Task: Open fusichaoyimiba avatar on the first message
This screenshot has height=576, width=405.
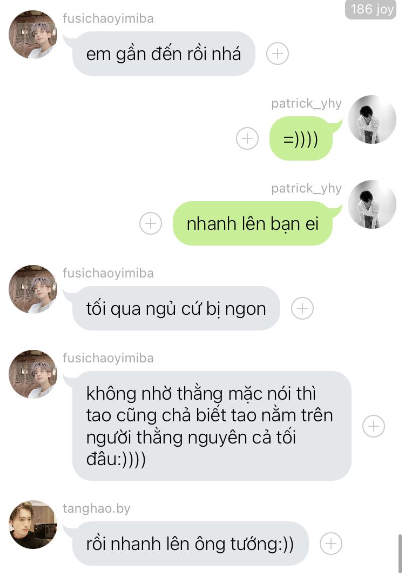Action: (x=33, y=35)
